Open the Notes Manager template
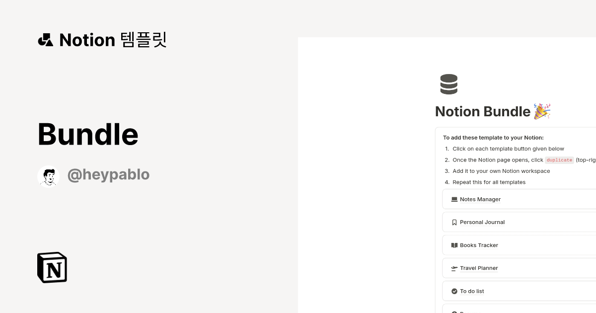 [x=480, y=199]
